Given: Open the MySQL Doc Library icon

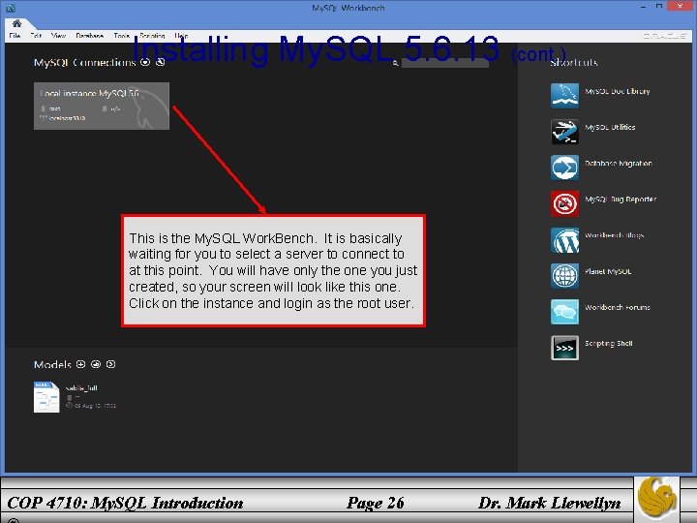Looking at the screenshot, I should pos(564,95).
